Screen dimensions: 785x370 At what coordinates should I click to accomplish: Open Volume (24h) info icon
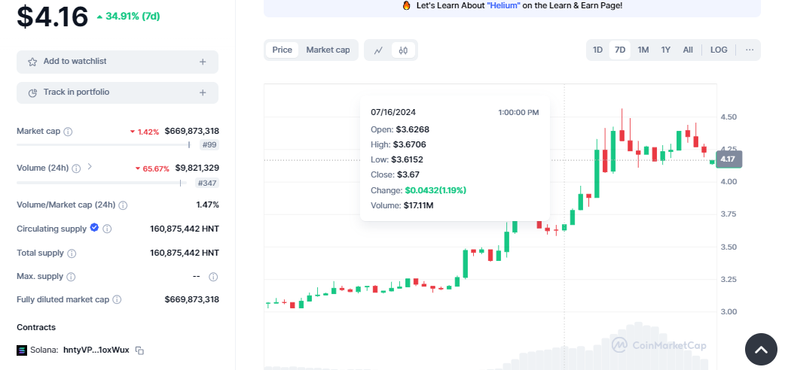point(76,168)
